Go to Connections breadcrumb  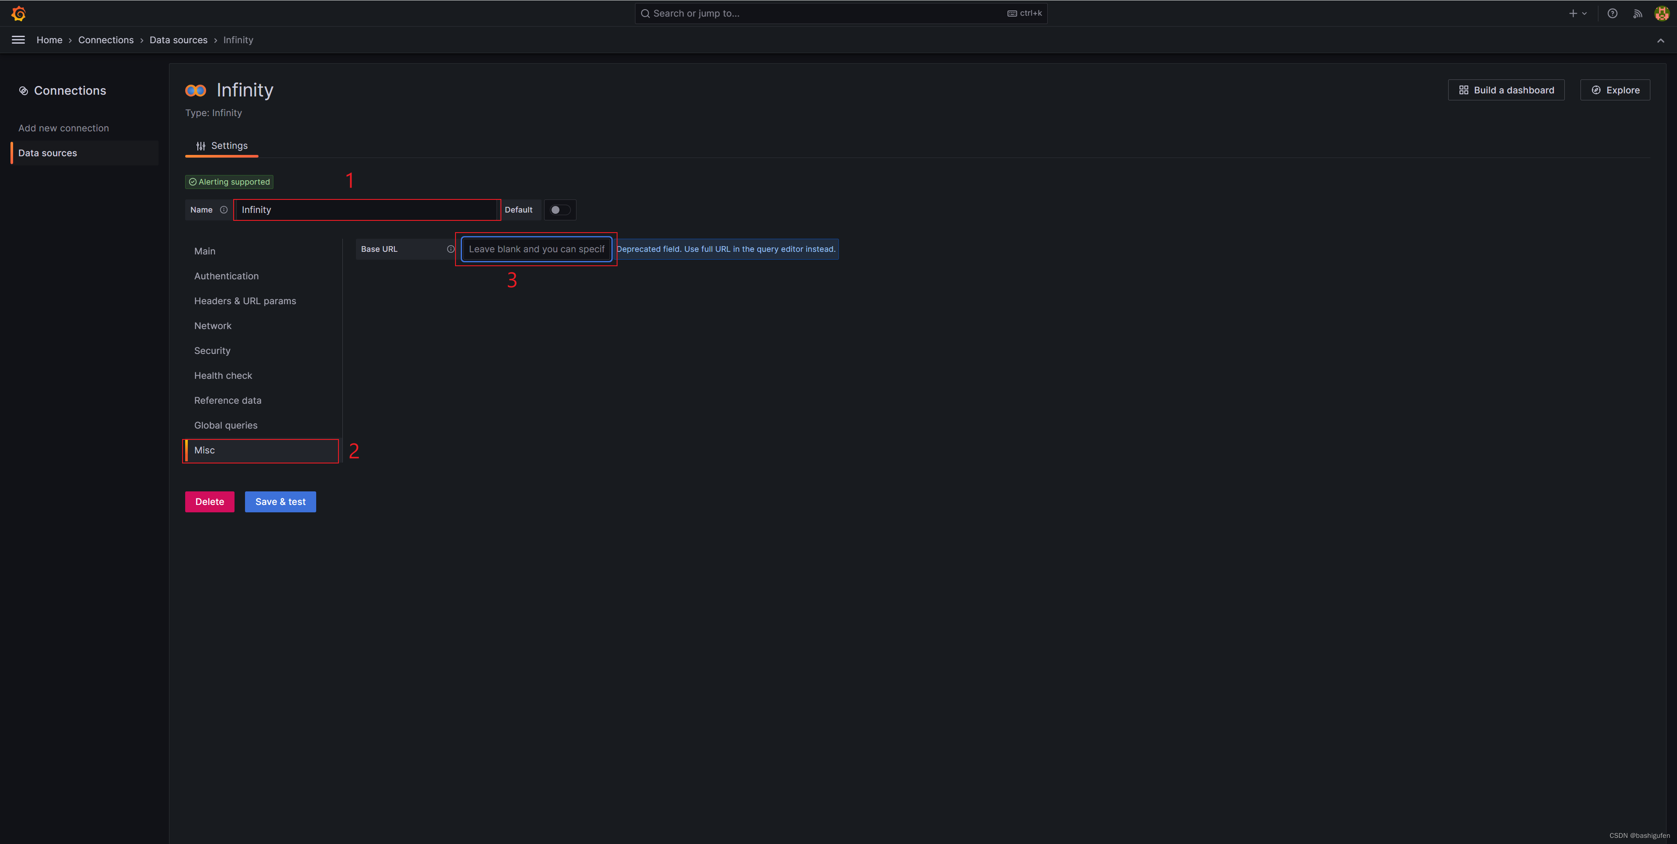(105, 40)
